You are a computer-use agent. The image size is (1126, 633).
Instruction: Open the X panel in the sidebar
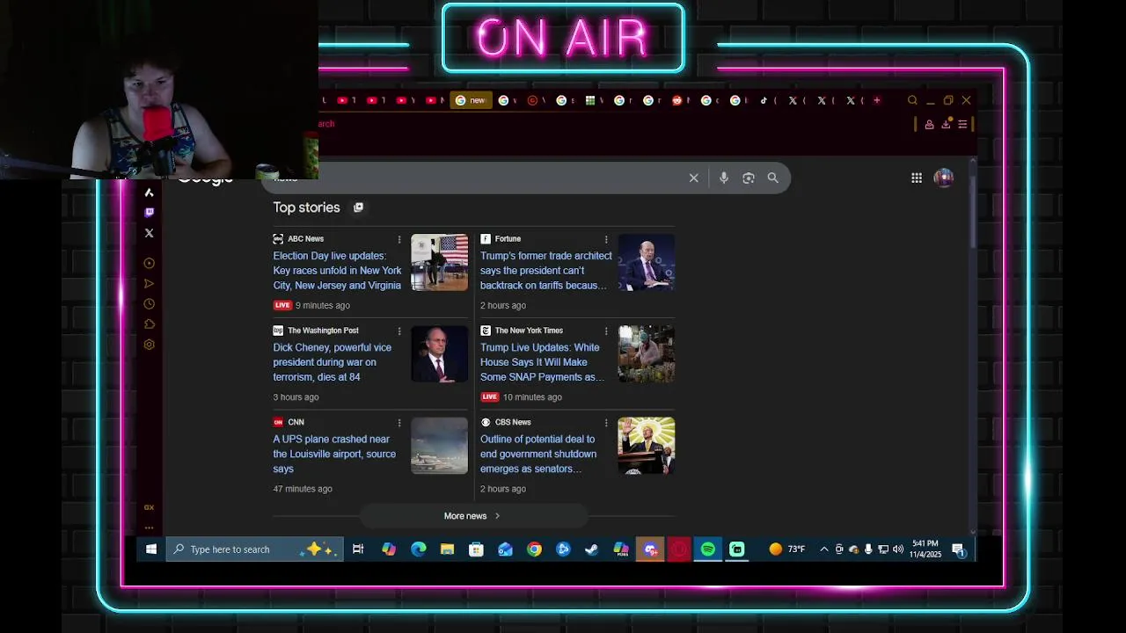(149, 233)
